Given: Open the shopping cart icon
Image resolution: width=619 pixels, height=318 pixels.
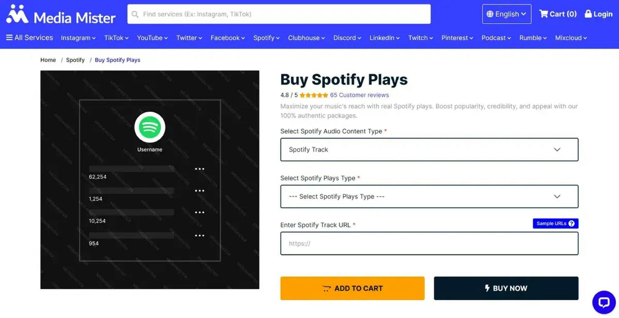Looking at the screenshot, I should pyautogui.click(x=543, y=14).
